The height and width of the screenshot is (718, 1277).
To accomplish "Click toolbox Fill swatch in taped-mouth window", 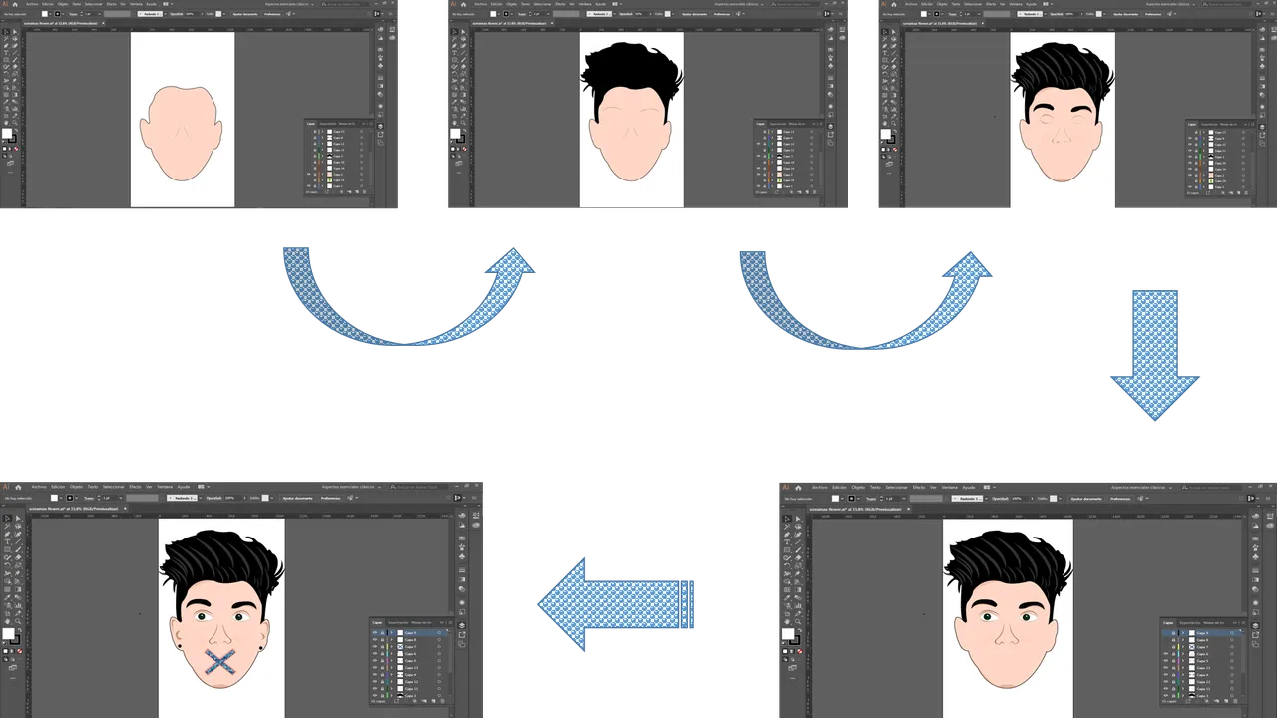I will coord(8,633).
